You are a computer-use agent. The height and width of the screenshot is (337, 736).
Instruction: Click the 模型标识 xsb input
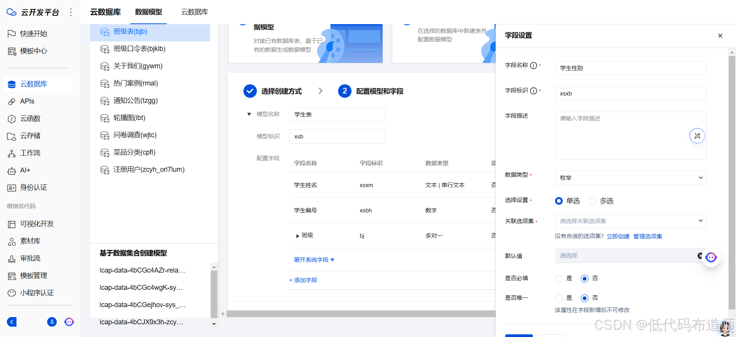(337, 136)
